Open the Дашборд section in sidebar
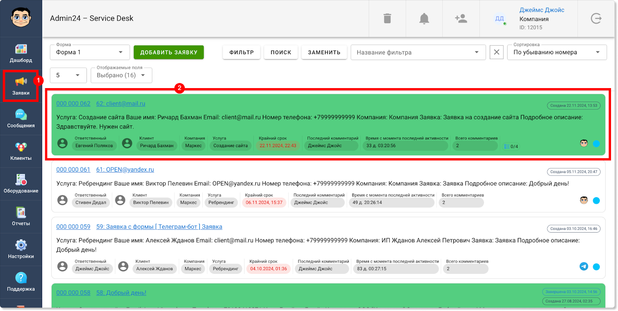The width and height of the screenshot is (618, 311). 21,53
